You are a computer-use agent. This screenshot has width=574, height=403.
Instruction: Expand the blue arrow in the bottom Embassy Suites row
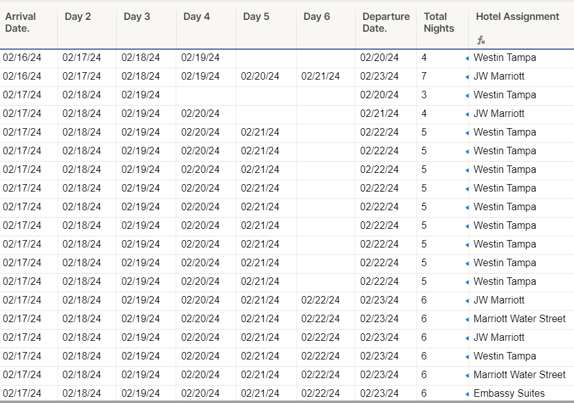point(467,393)
